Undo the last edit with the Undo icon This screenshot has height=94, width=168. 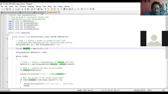[32, 9]
